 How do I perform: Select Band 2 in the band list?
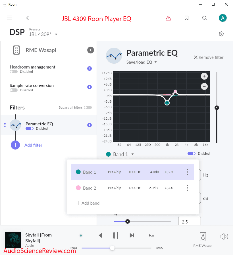pos(133,188)
